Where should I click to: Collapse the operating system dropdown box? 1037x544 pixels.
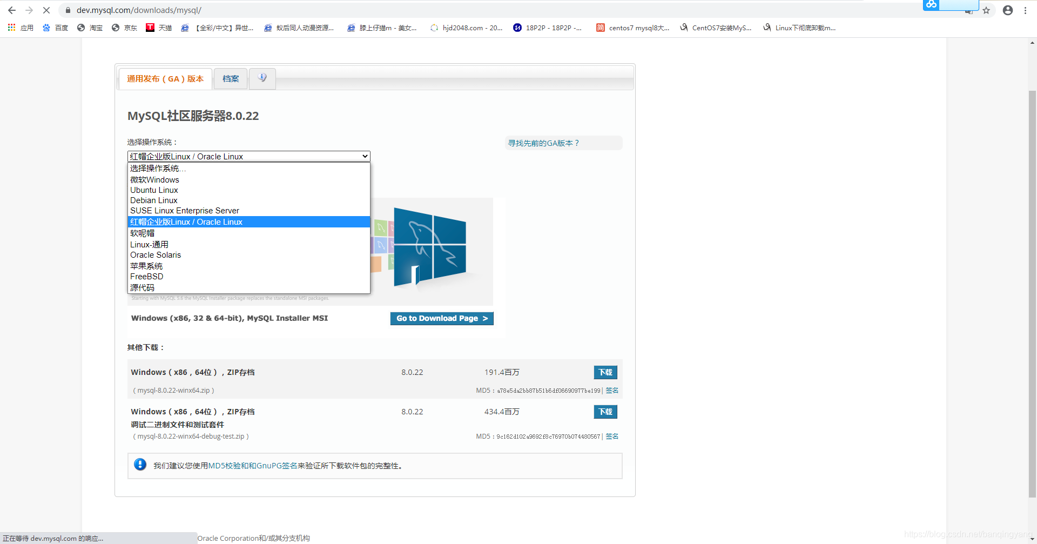coord(249,156)
